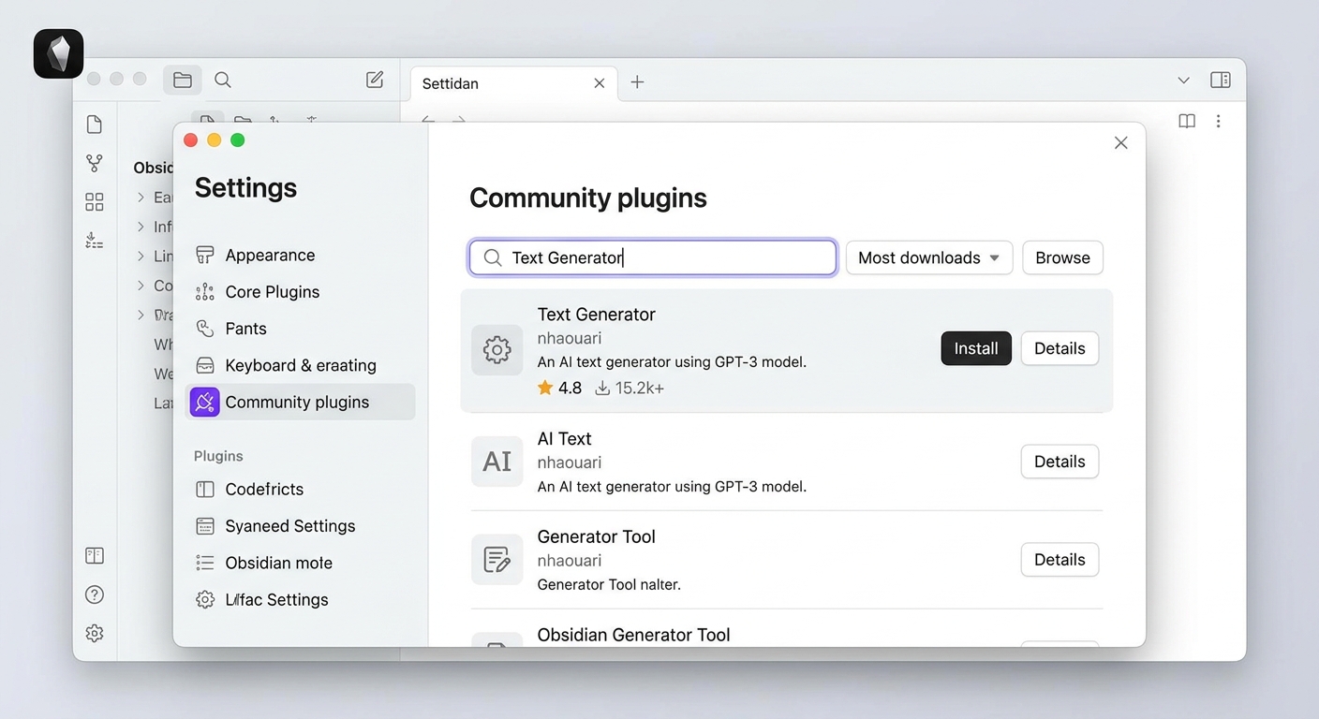Viewport: 1319px width, 719px height.
Task: Click the 'Generator Tool' plugin title with nhaouari below
Action: tap(597, 537)
